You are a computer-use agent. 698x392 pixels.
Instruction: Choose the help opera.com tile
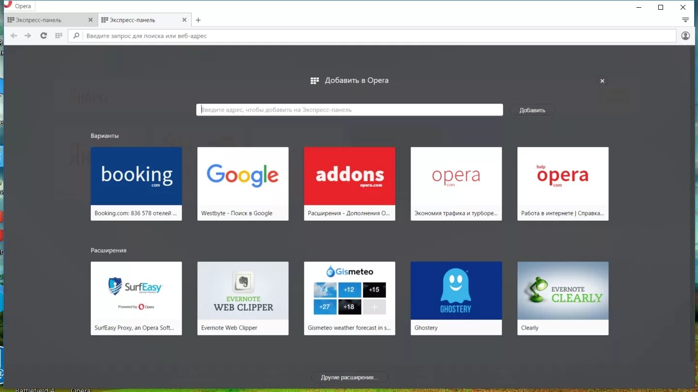[x=563, y=184]
